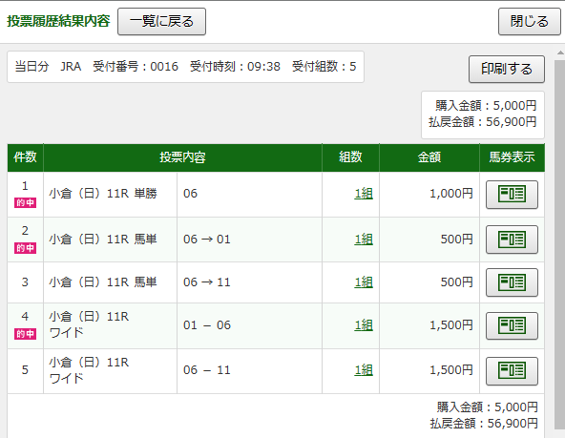
Task: Click row number 3 in 件数 column
Action: (25, 282)
